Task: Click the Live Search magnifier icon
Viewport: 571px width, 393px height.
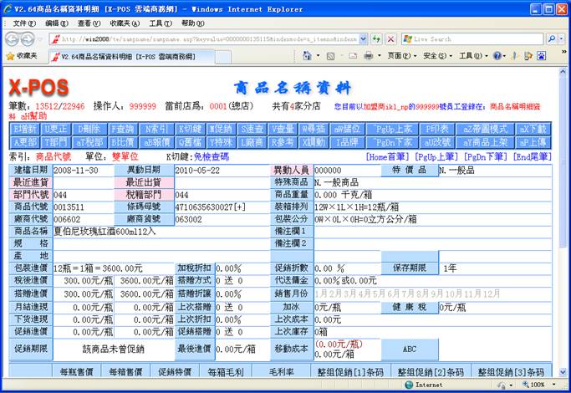Action: 550,39
